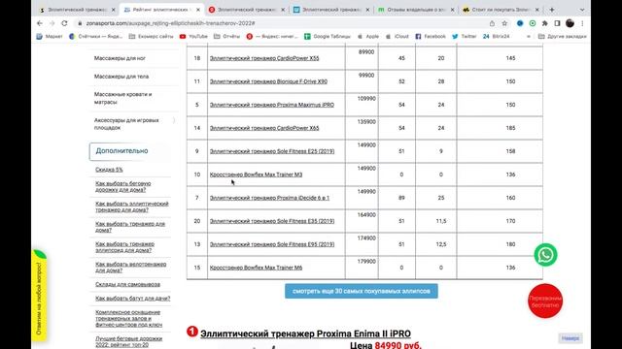The image size is (622, 349).
Task: Open the Отчёты bookmark folder
Action: click(226, 37)
